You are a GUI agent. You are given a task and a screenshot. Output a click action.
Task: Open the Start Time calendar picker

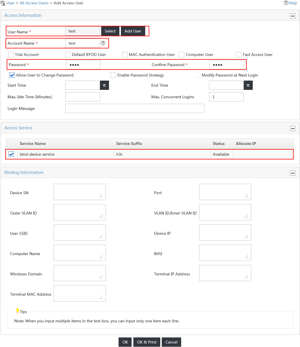click(104, 85)
